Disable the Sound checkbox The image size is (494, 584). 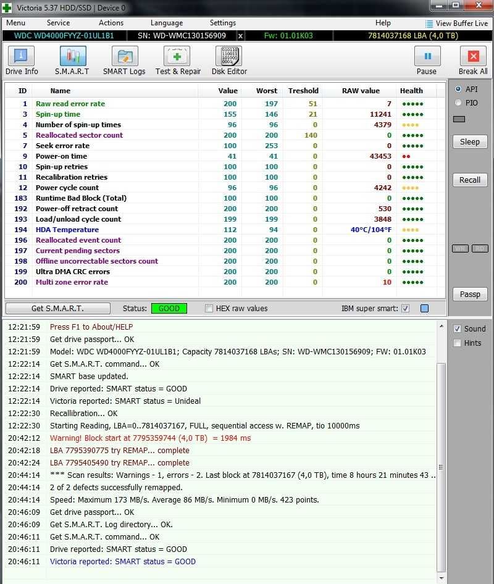tap(457, 329)
